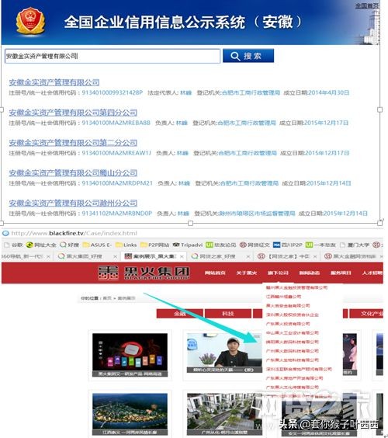Switch to 黑火金融网贷档案 tab
This screenshot has width=388, height=438.
(352, 256)
